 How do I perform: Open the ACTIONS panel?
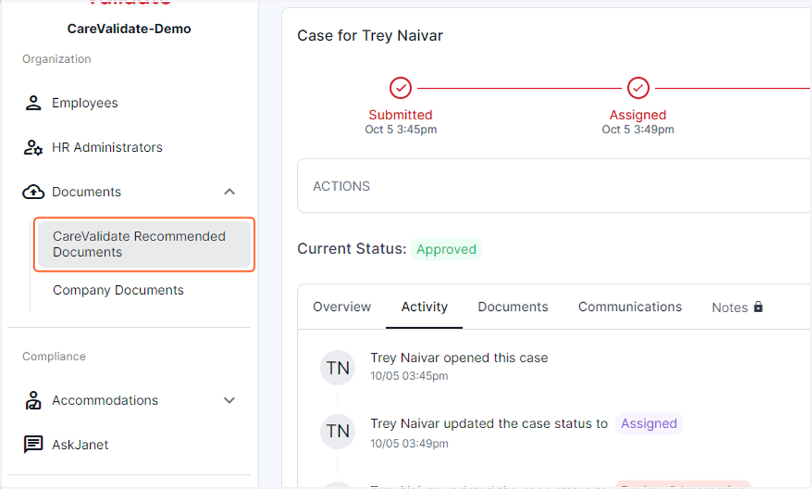554,186
